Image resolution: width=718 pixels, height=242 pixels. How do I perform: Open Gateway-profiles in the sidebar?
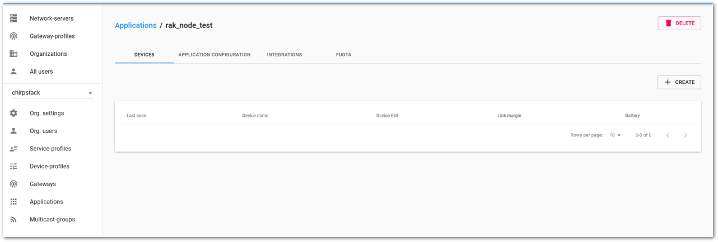click(x=53, y=36)
